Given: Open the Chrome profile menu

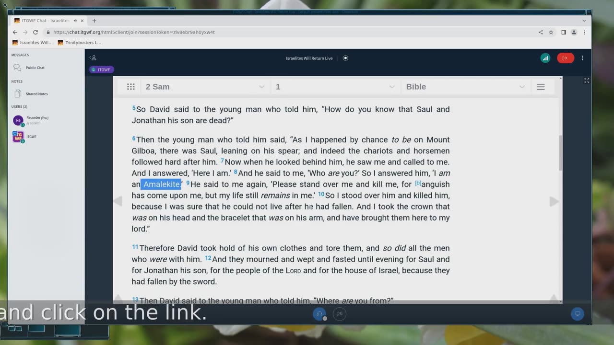Looking at the screenshot, I should pyautogui.click(x=574, y=32).
